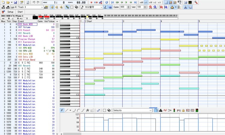The width and height of the screenshot is (225, 135).
Task: Click the Gate value input field
Action: (x=123, y=7)
